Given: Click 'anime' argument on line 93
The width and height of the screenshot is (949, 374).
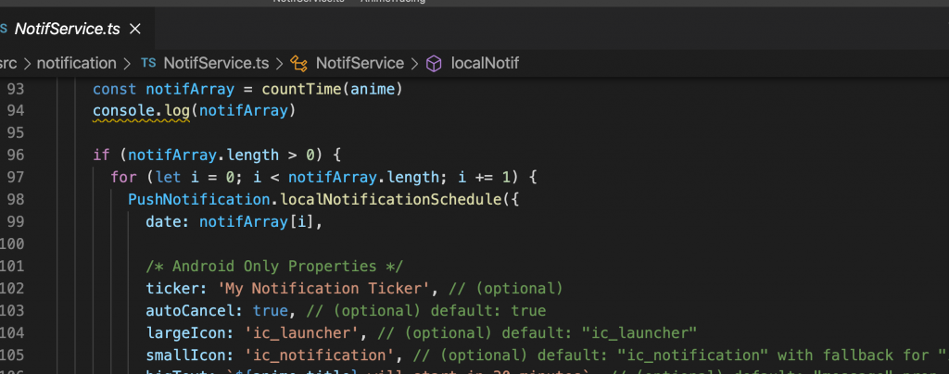Looking at the screenshot, I should (x=373, y=90).
